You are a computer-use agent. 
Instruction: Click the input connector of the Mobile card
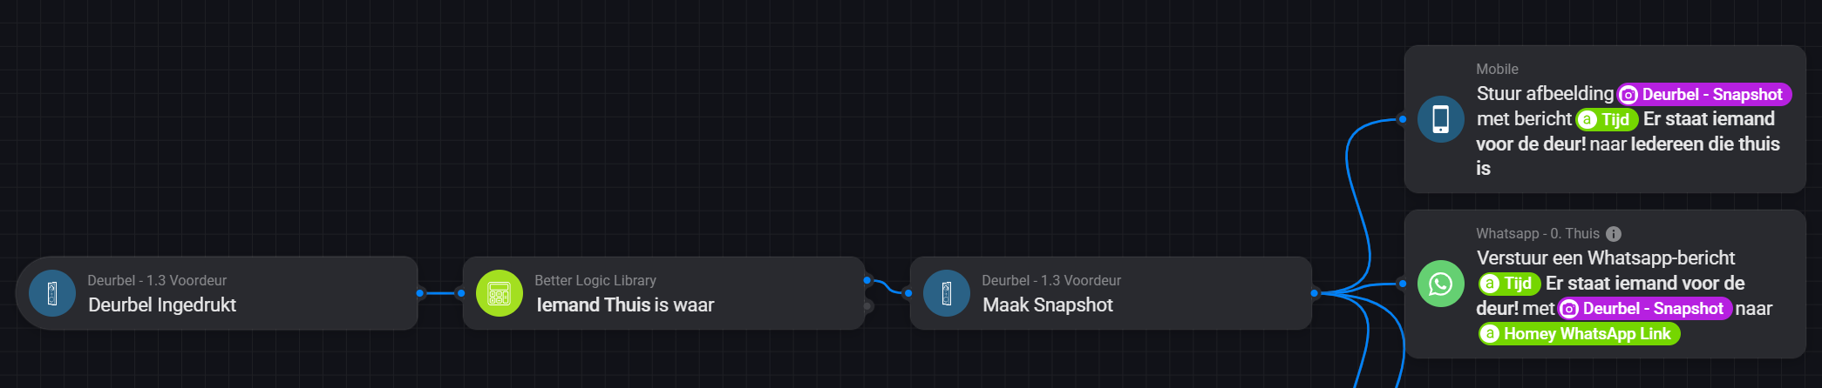[x=1402, y=119]
